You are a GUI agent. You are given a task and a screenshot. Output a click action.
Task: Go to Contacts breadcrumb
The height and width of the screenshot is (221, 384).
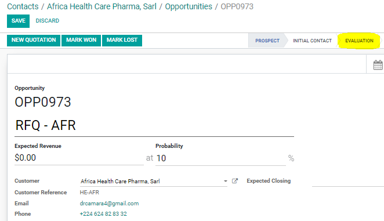[x=23, y=6]
